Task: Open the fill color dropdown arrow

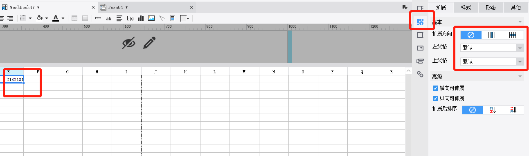Action: pyautogui.click(x=47, y=18)
